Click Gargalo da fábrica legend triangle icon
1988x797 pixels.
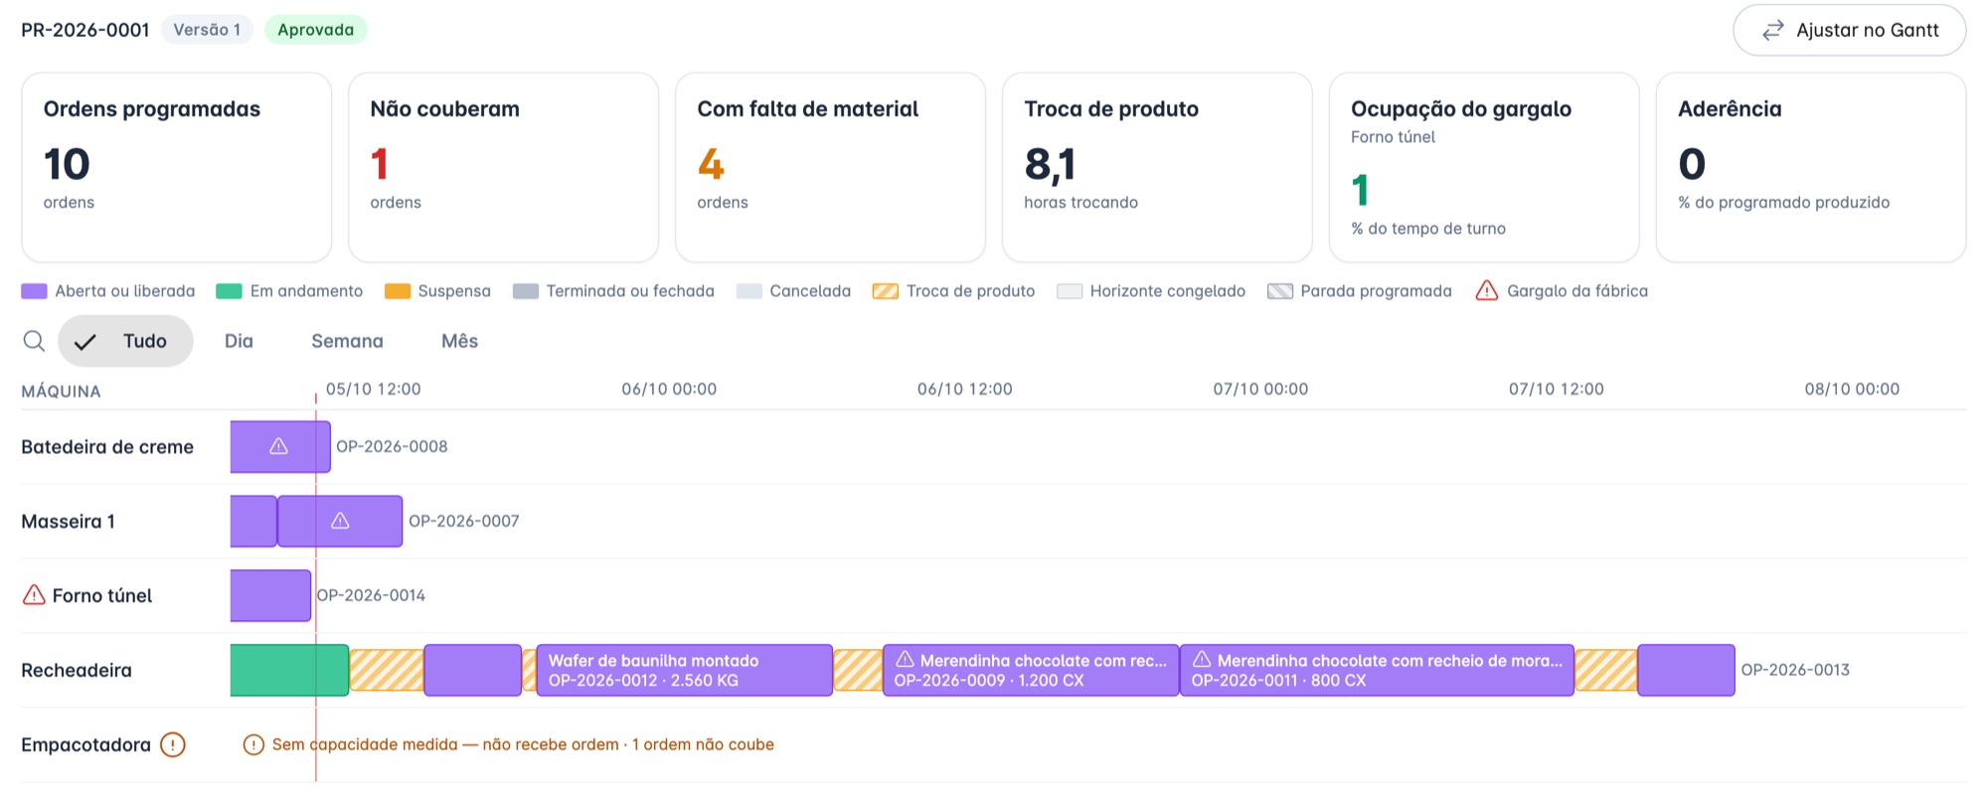pos(1486,290)
